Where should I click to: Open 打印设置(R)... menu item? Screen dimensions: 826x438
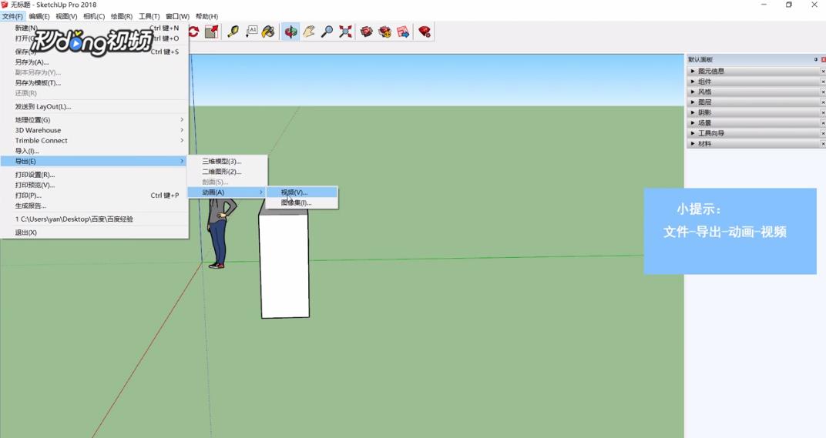[x=94, y=175]
